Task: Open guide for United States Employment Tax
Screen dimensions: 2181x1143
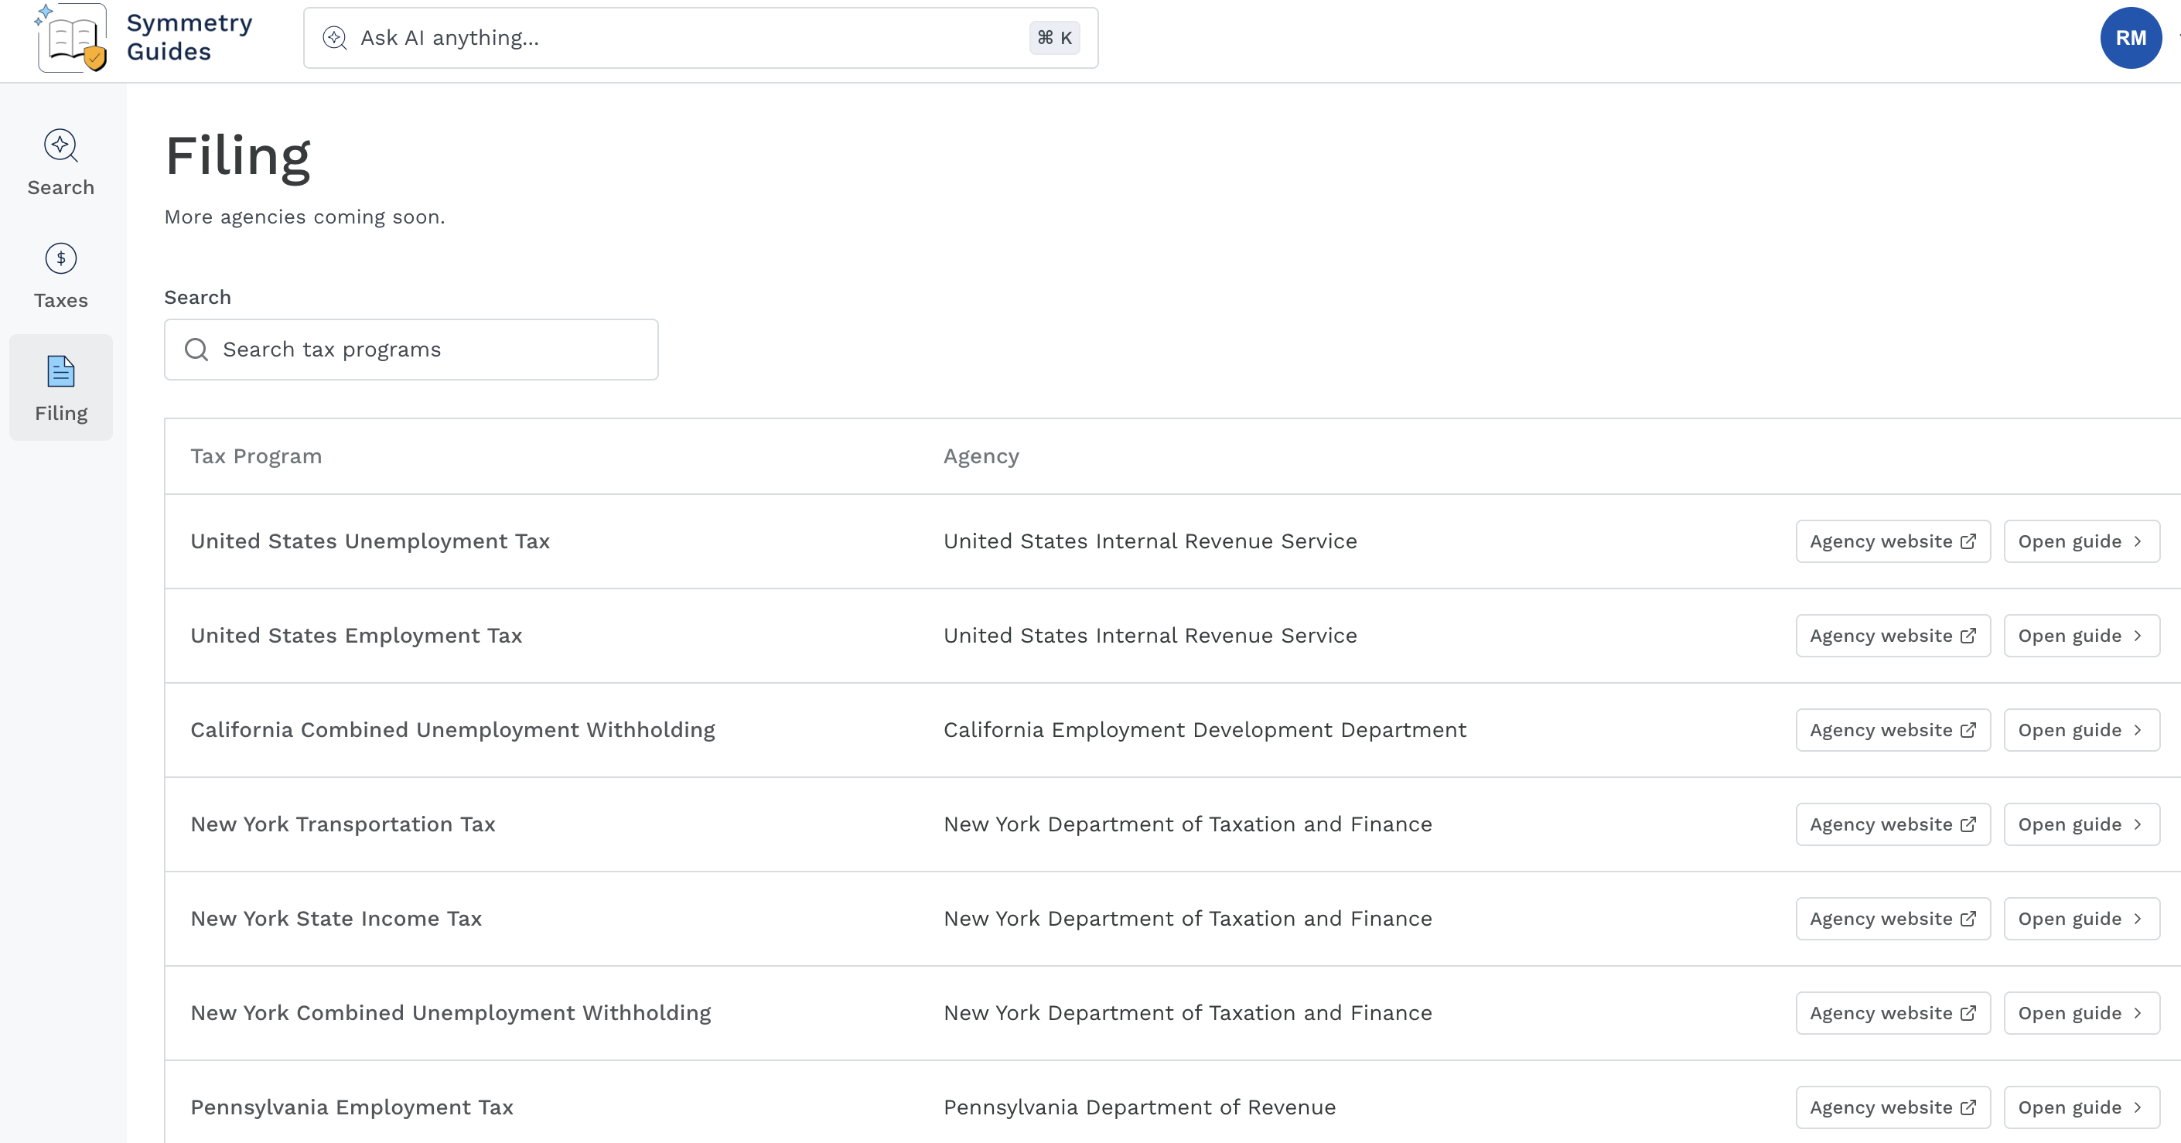Action: [2081, 635]
